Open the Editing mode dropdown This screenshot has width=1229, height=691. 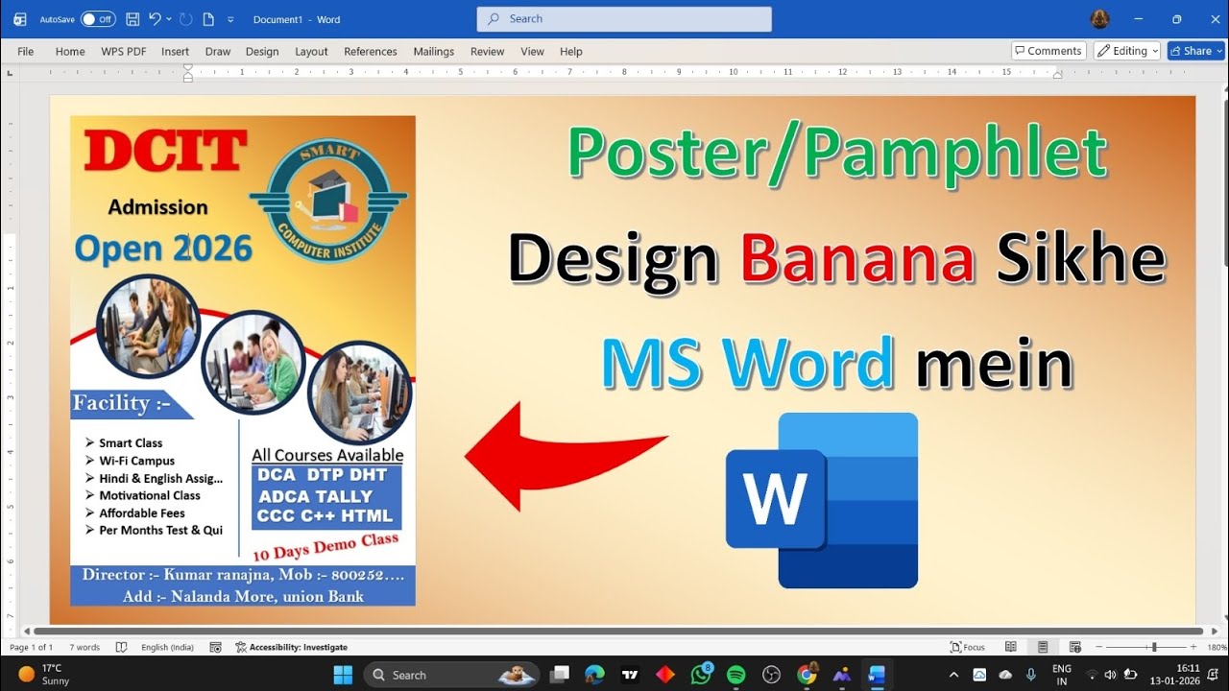coord(1127,51)
